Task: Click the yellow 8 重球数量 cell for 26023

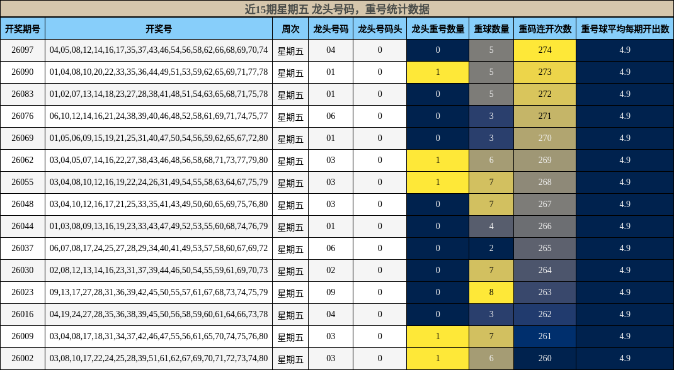Action: [491, 292]
